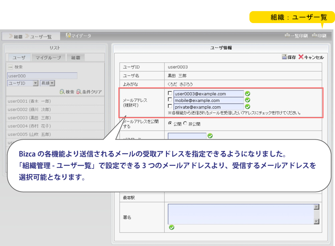Select user0002 (緑川 次郎) in list
This screenshot has height=246, width=335.
[55, 109]
